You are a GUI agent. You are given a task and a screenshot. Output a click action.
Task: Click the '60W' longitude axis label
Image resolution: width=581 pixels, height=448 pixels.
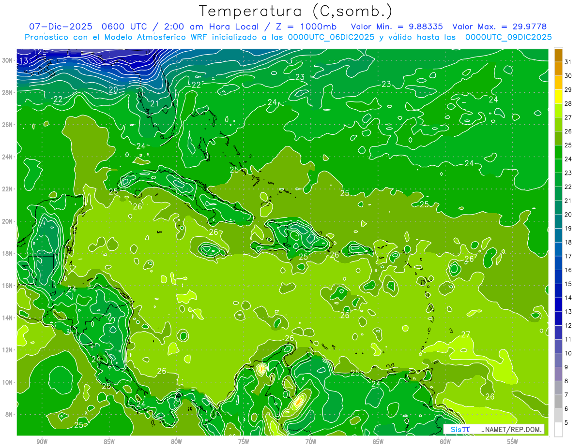coord(445,442)
